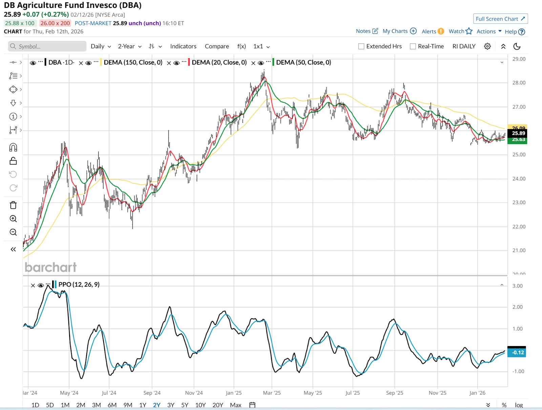This screenshot has width=542, height=410.
Task: Click the lock drawings padlock icon
Action: point(13,161)
